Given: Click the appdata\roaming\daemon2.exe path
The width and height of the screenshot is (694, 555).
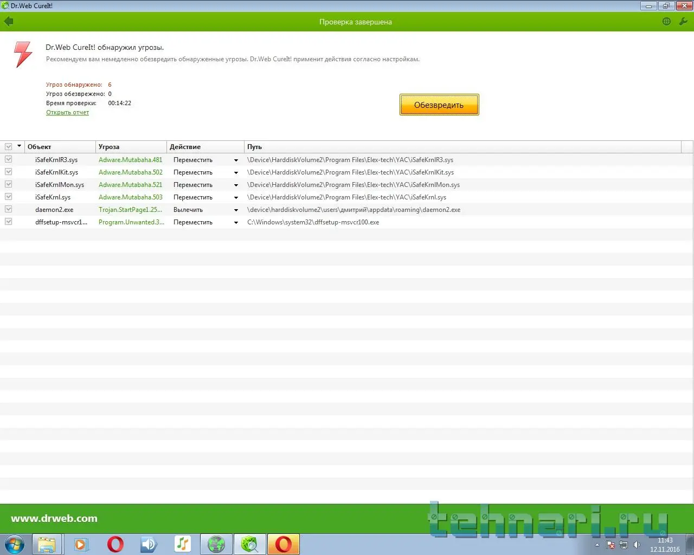Looking at the screenshot, I should 354,210.
